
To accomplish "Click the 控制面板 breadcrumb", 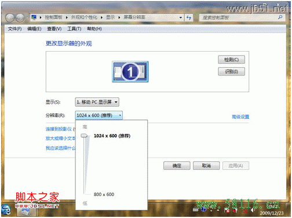I will click(53, 17).
